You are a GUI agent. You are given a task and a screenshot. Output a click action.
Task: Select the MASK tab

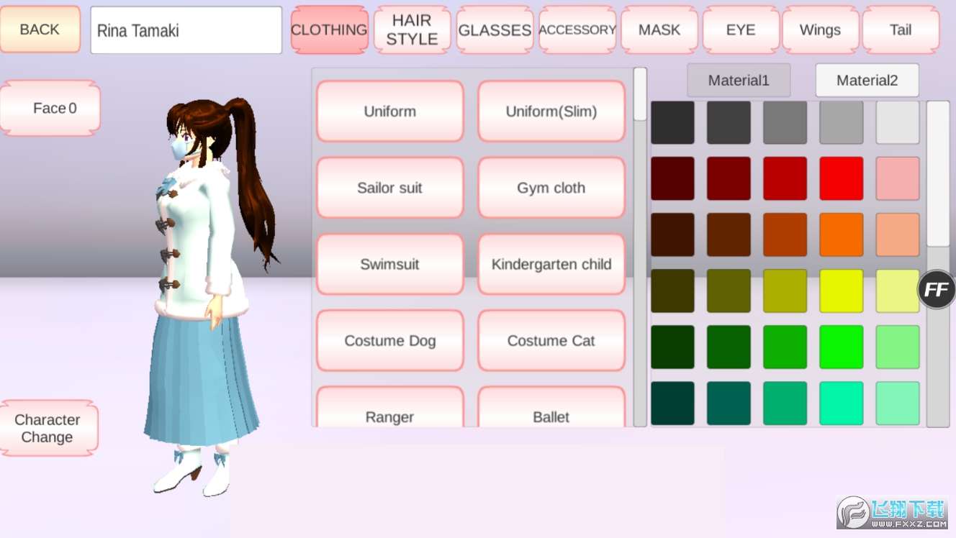coord(659,30)
